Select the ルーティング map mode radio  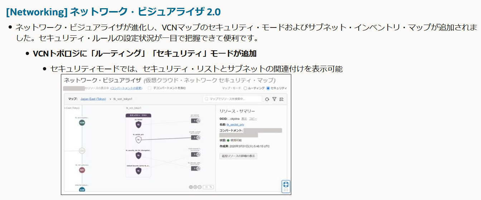tap(245, 88)
